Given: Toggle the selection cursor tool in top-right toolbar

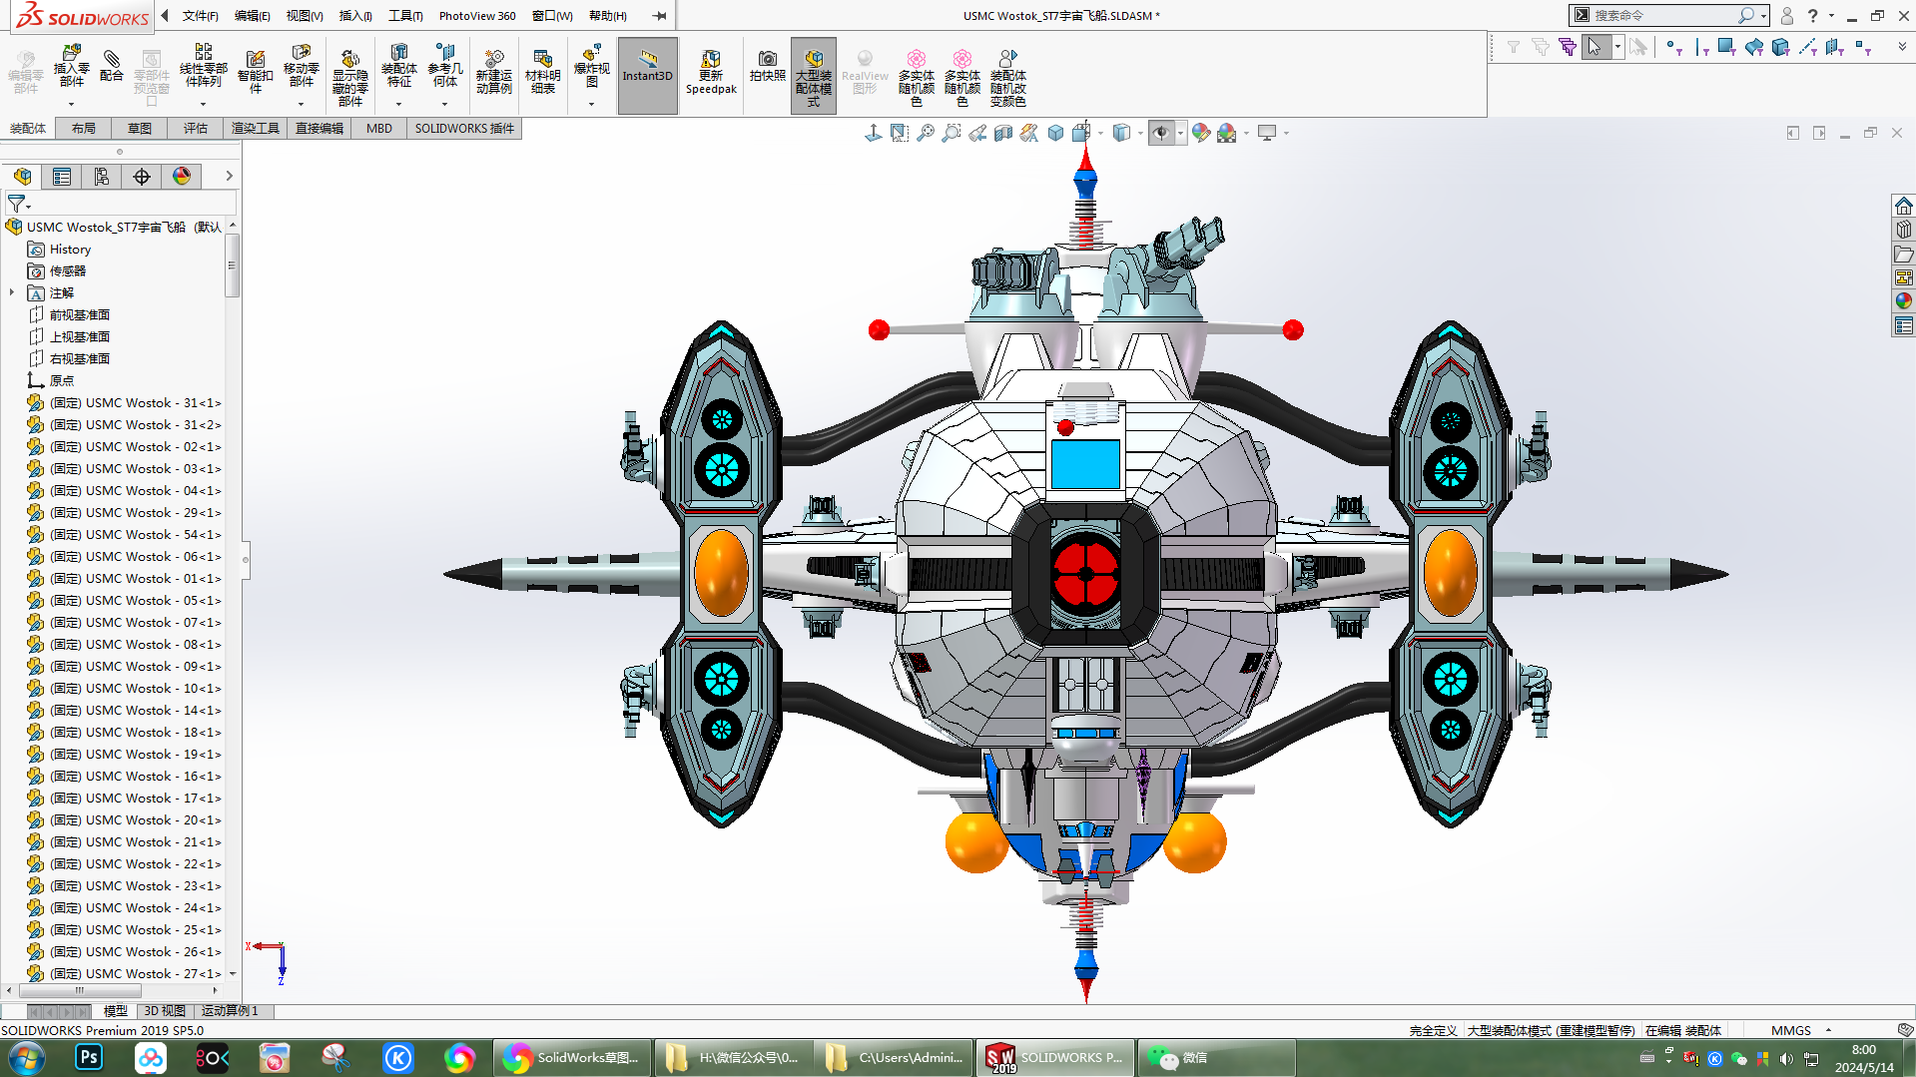Looking at the screenshot, I should tap(1595, 47).
